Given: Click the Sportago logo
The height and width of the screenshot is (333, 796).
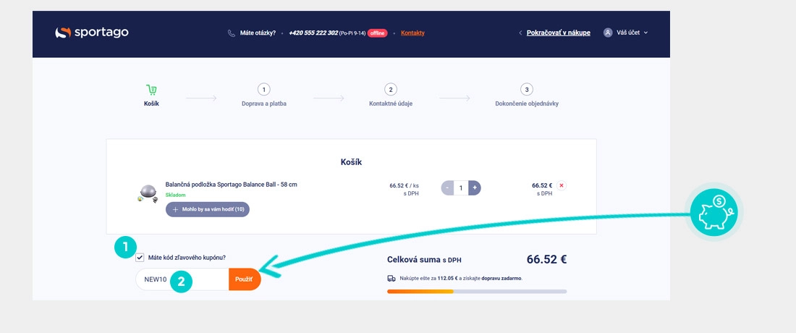Looking at the screenshot, I should pos(92,33).
